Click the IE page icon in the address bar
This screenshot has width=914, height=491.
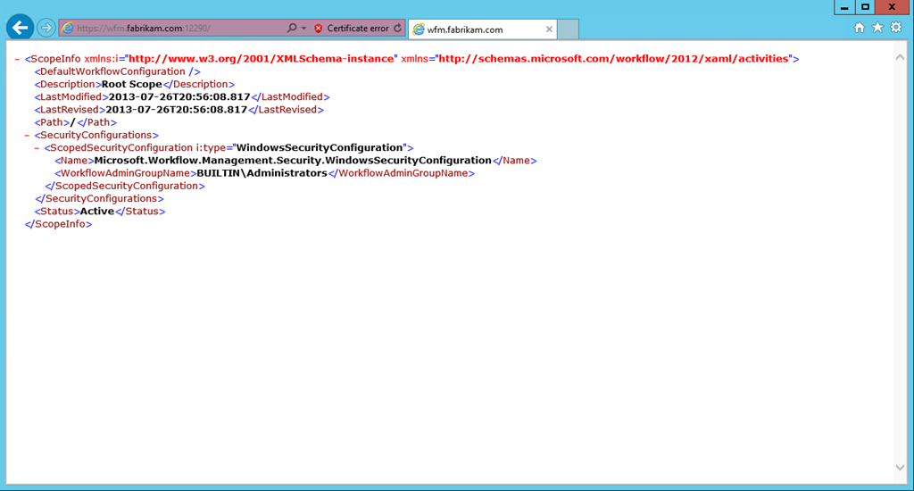(68, 28)
